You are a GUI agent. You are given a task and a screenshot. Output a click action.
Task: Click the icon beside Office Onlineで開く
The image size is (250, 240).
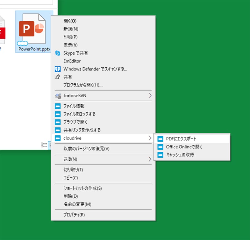(x=160, y=147)
